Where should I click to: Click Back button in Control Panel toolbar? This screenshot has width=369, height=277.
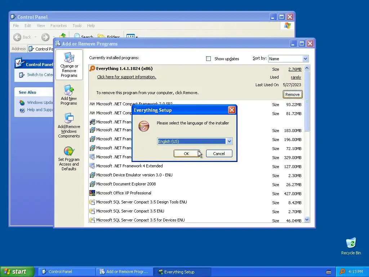click(x=22, y=37)
